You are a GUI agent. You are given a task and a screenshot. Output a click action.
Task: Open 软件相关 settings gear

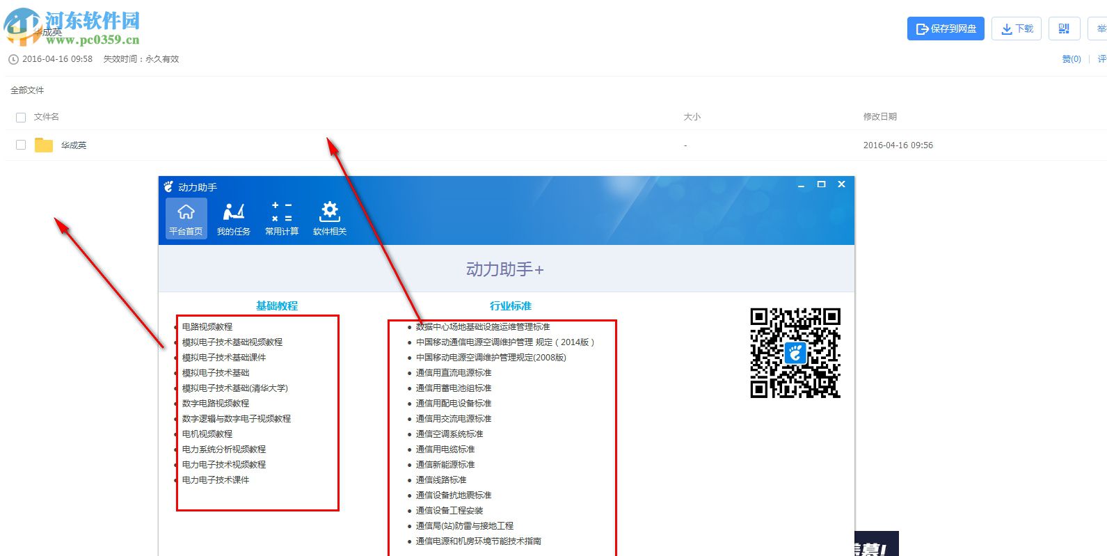pyautogui.click(x=330, y=219)
